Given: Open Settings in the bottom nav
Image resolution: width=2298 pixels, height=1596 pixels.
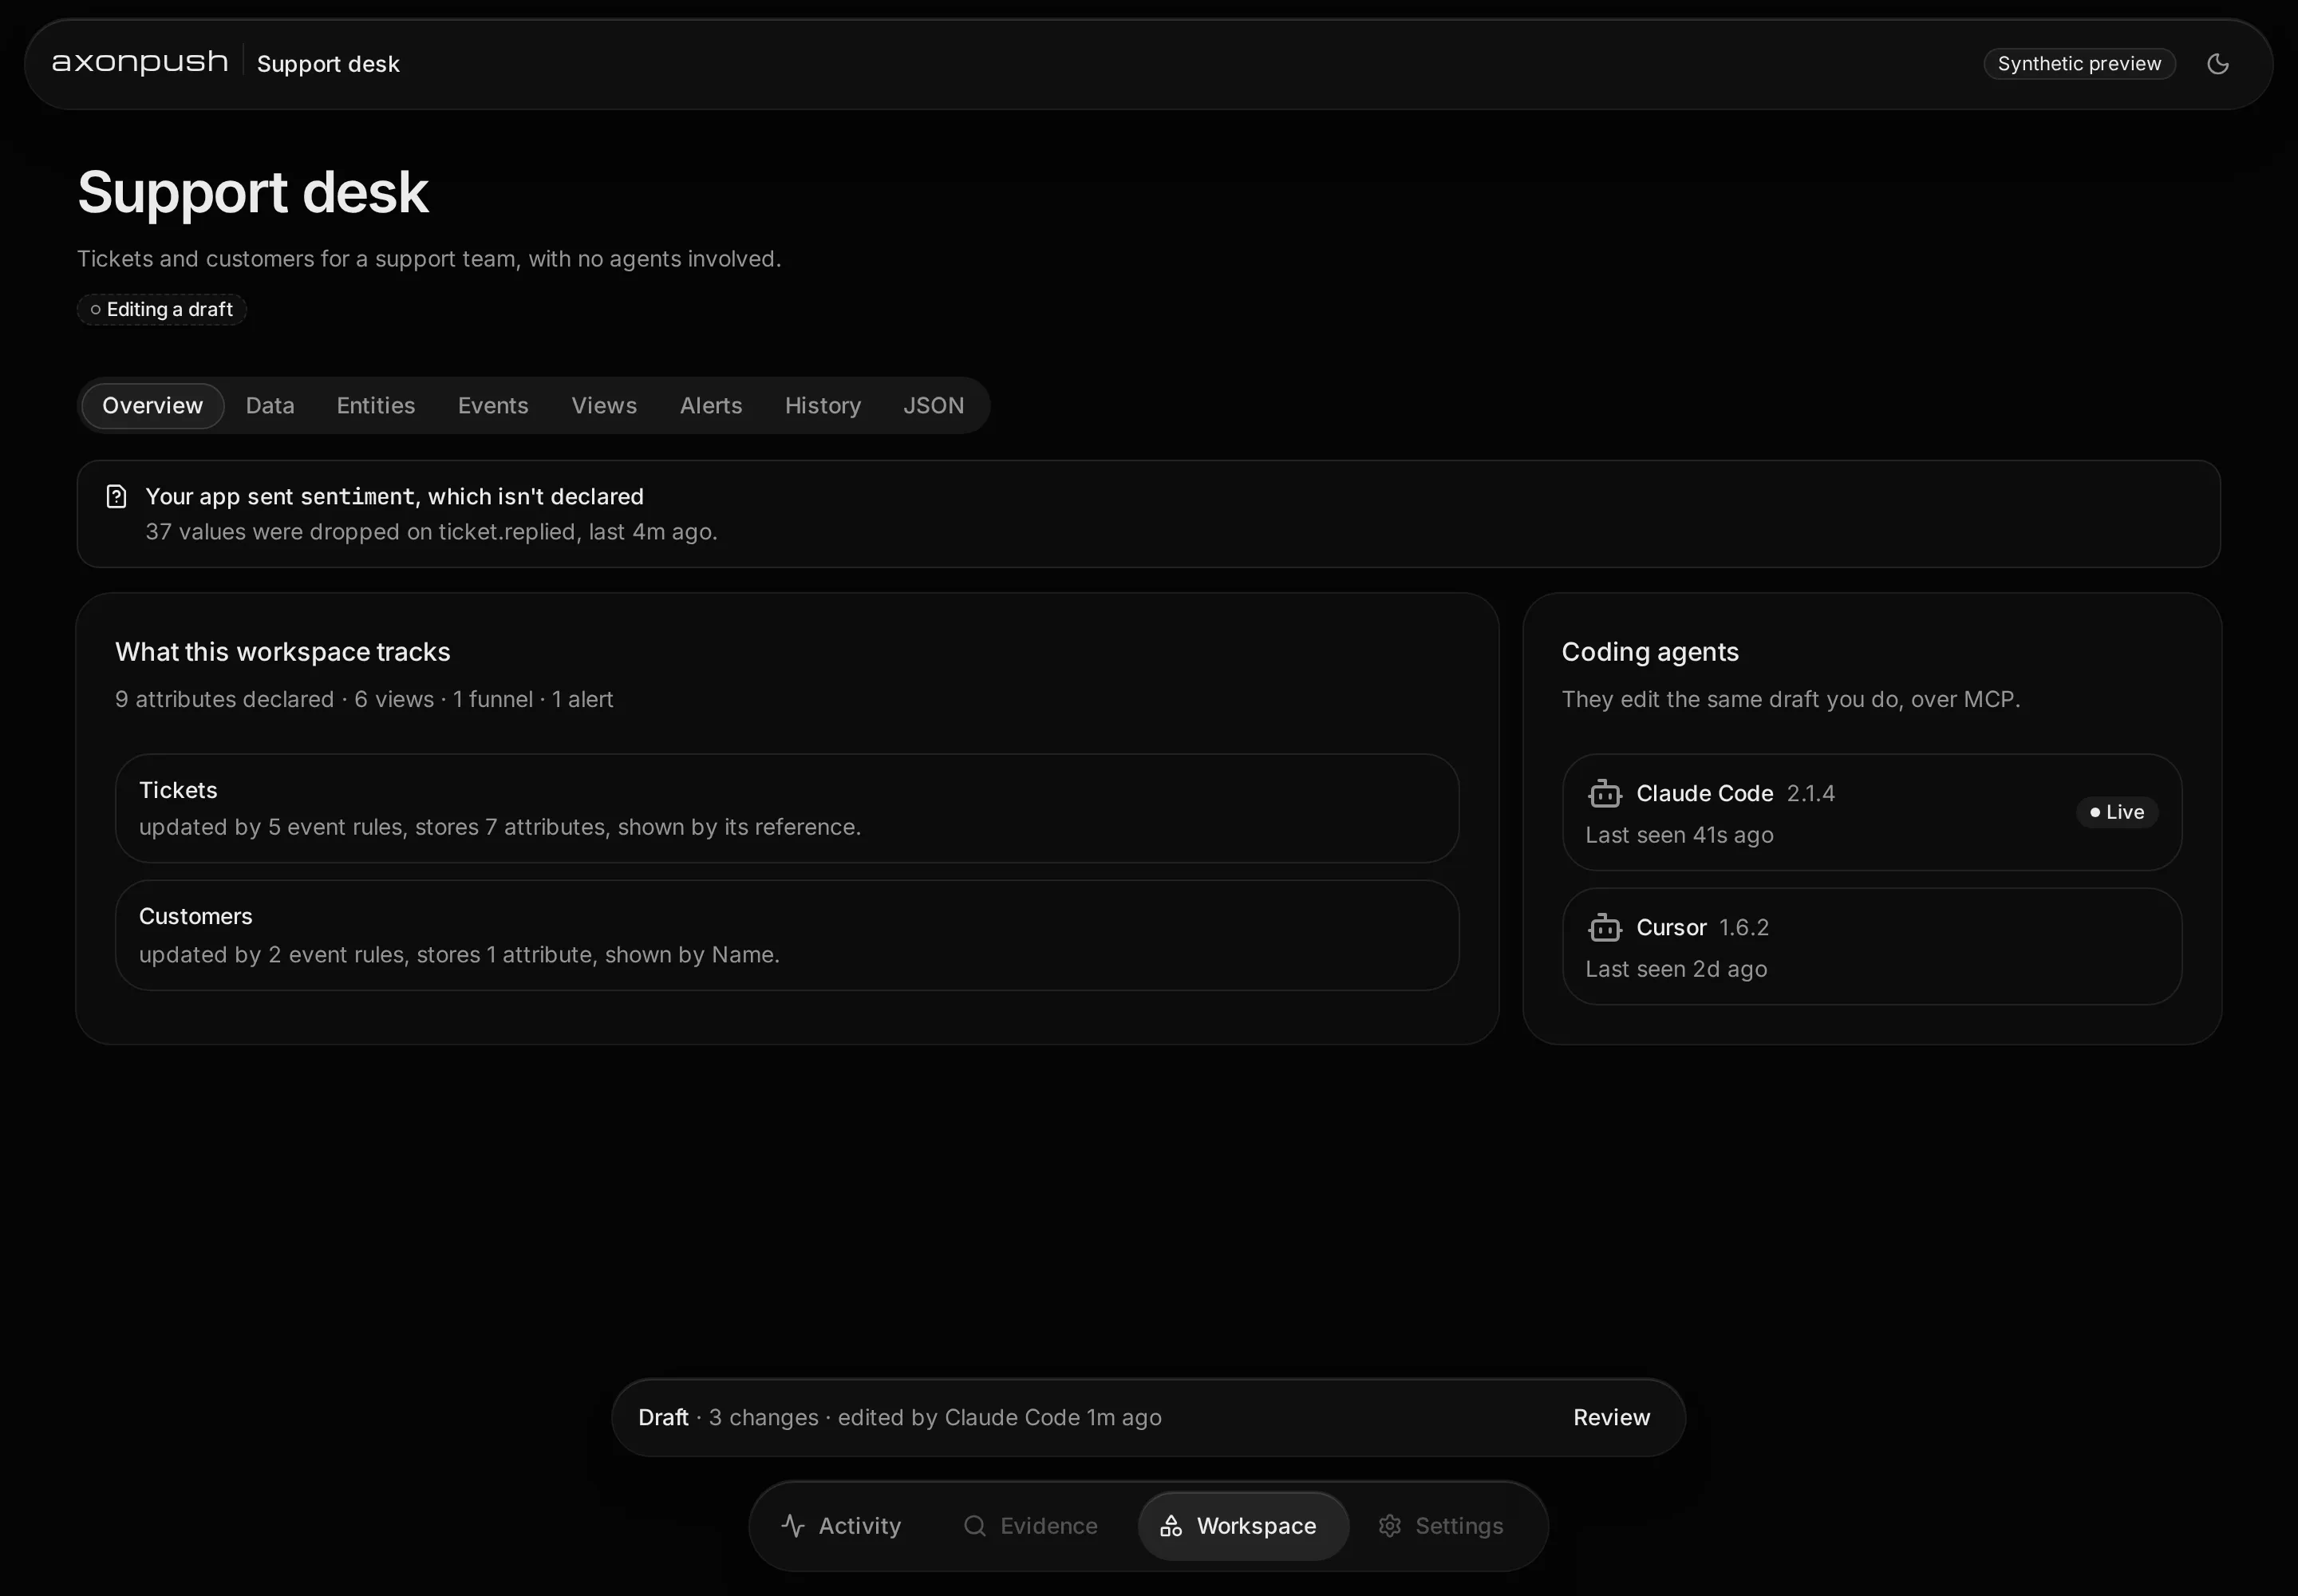Looking at the screenshot, I should (x=1441, y=1525).
